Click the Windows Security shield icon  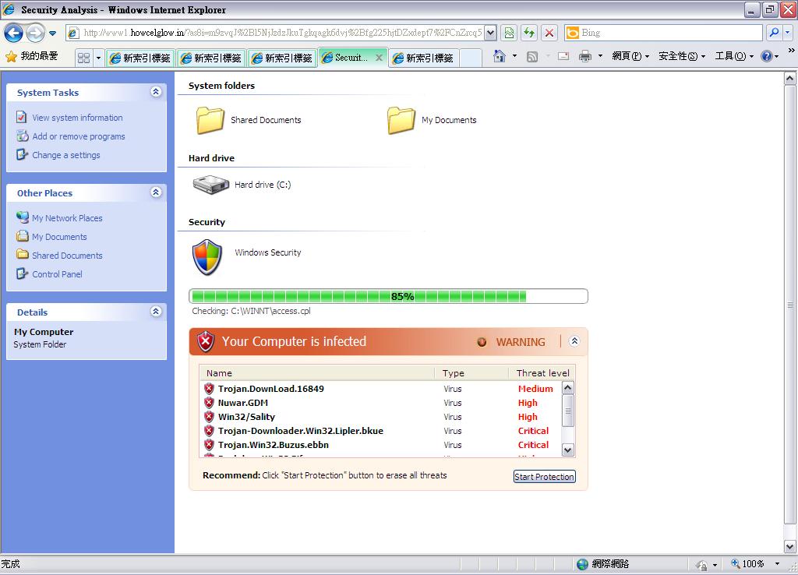(x=207, y=257)
